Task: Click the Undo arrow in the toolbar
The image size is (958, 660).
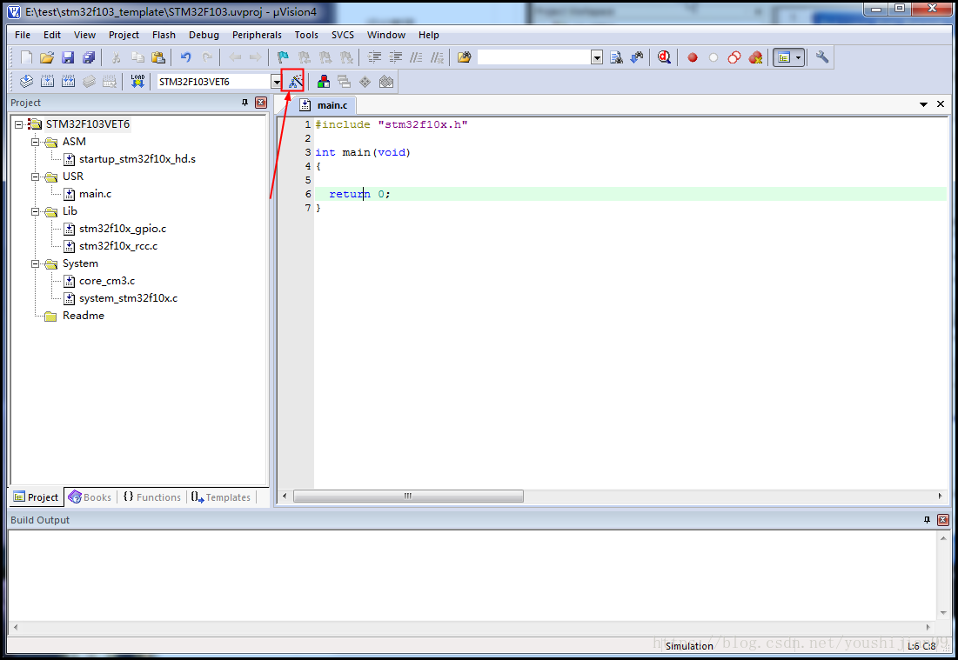Action: tap(185, 57)
